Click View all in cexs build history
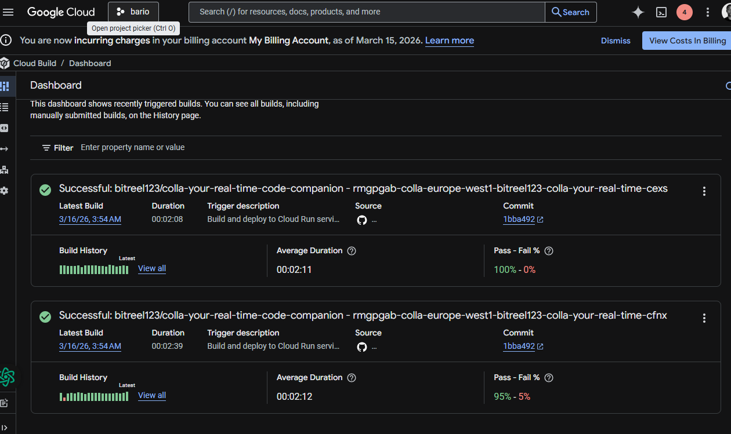The height and width of the screenshot is (434, 731). pyautogui.click(x=152, y=268)
